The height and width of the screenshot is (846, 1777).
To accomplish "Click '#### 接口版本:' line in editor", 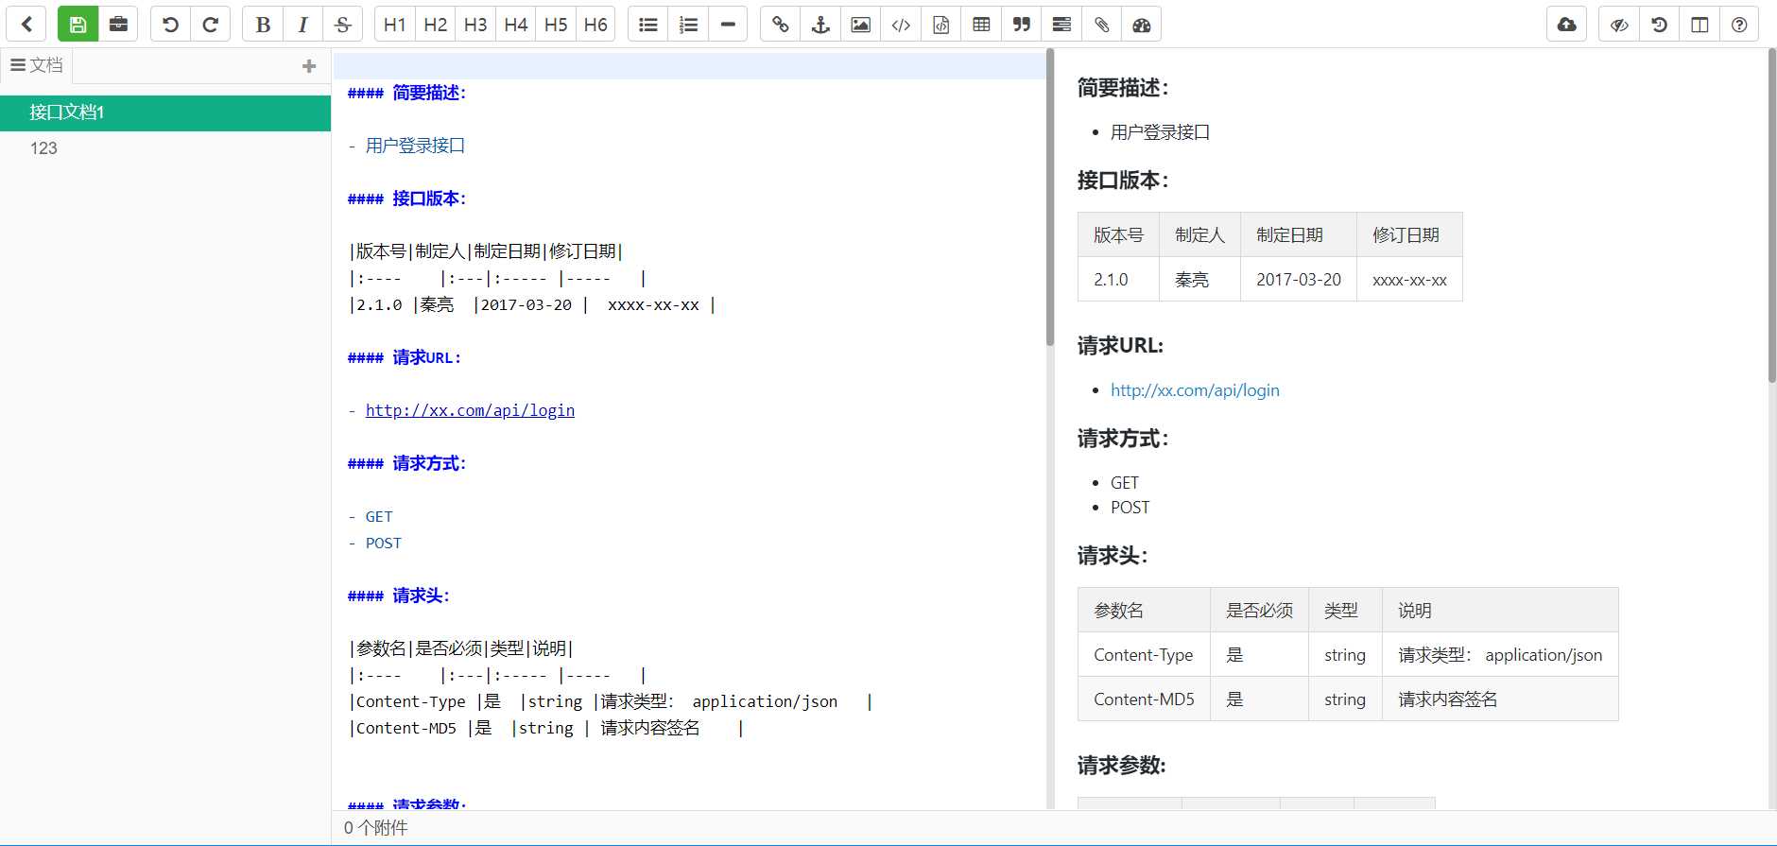I will point(406,199).
